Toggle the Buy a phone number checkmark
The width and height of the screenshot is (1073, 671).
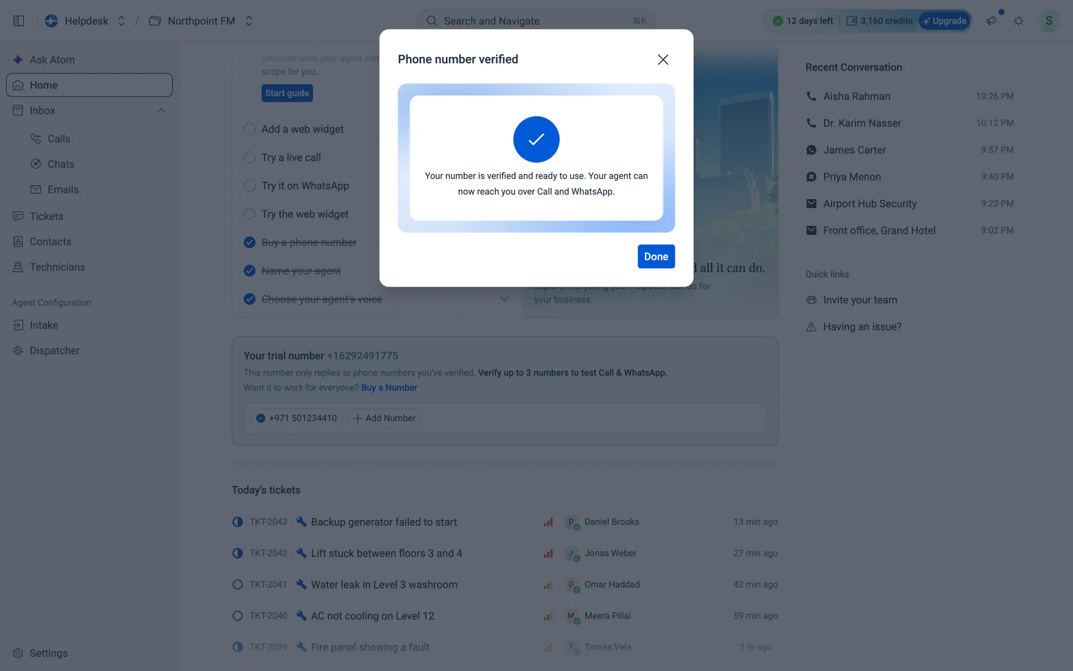click(249, 243)
